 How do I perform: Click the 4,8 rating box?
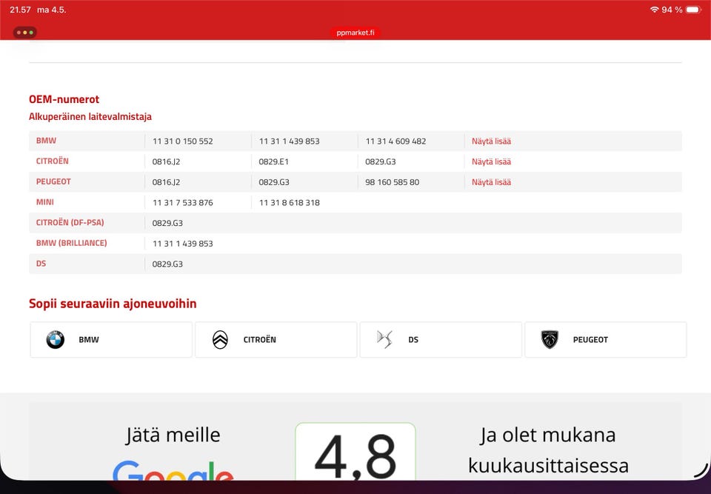(355, 452)
